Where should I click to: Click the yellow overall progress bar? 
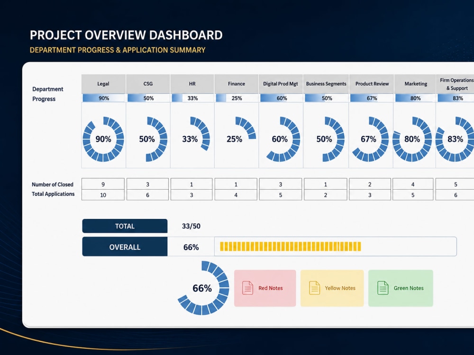pyautogui.click(x=290, y=246)
